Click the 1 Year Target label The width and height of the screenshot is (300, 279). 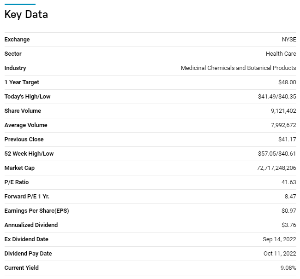22,82
